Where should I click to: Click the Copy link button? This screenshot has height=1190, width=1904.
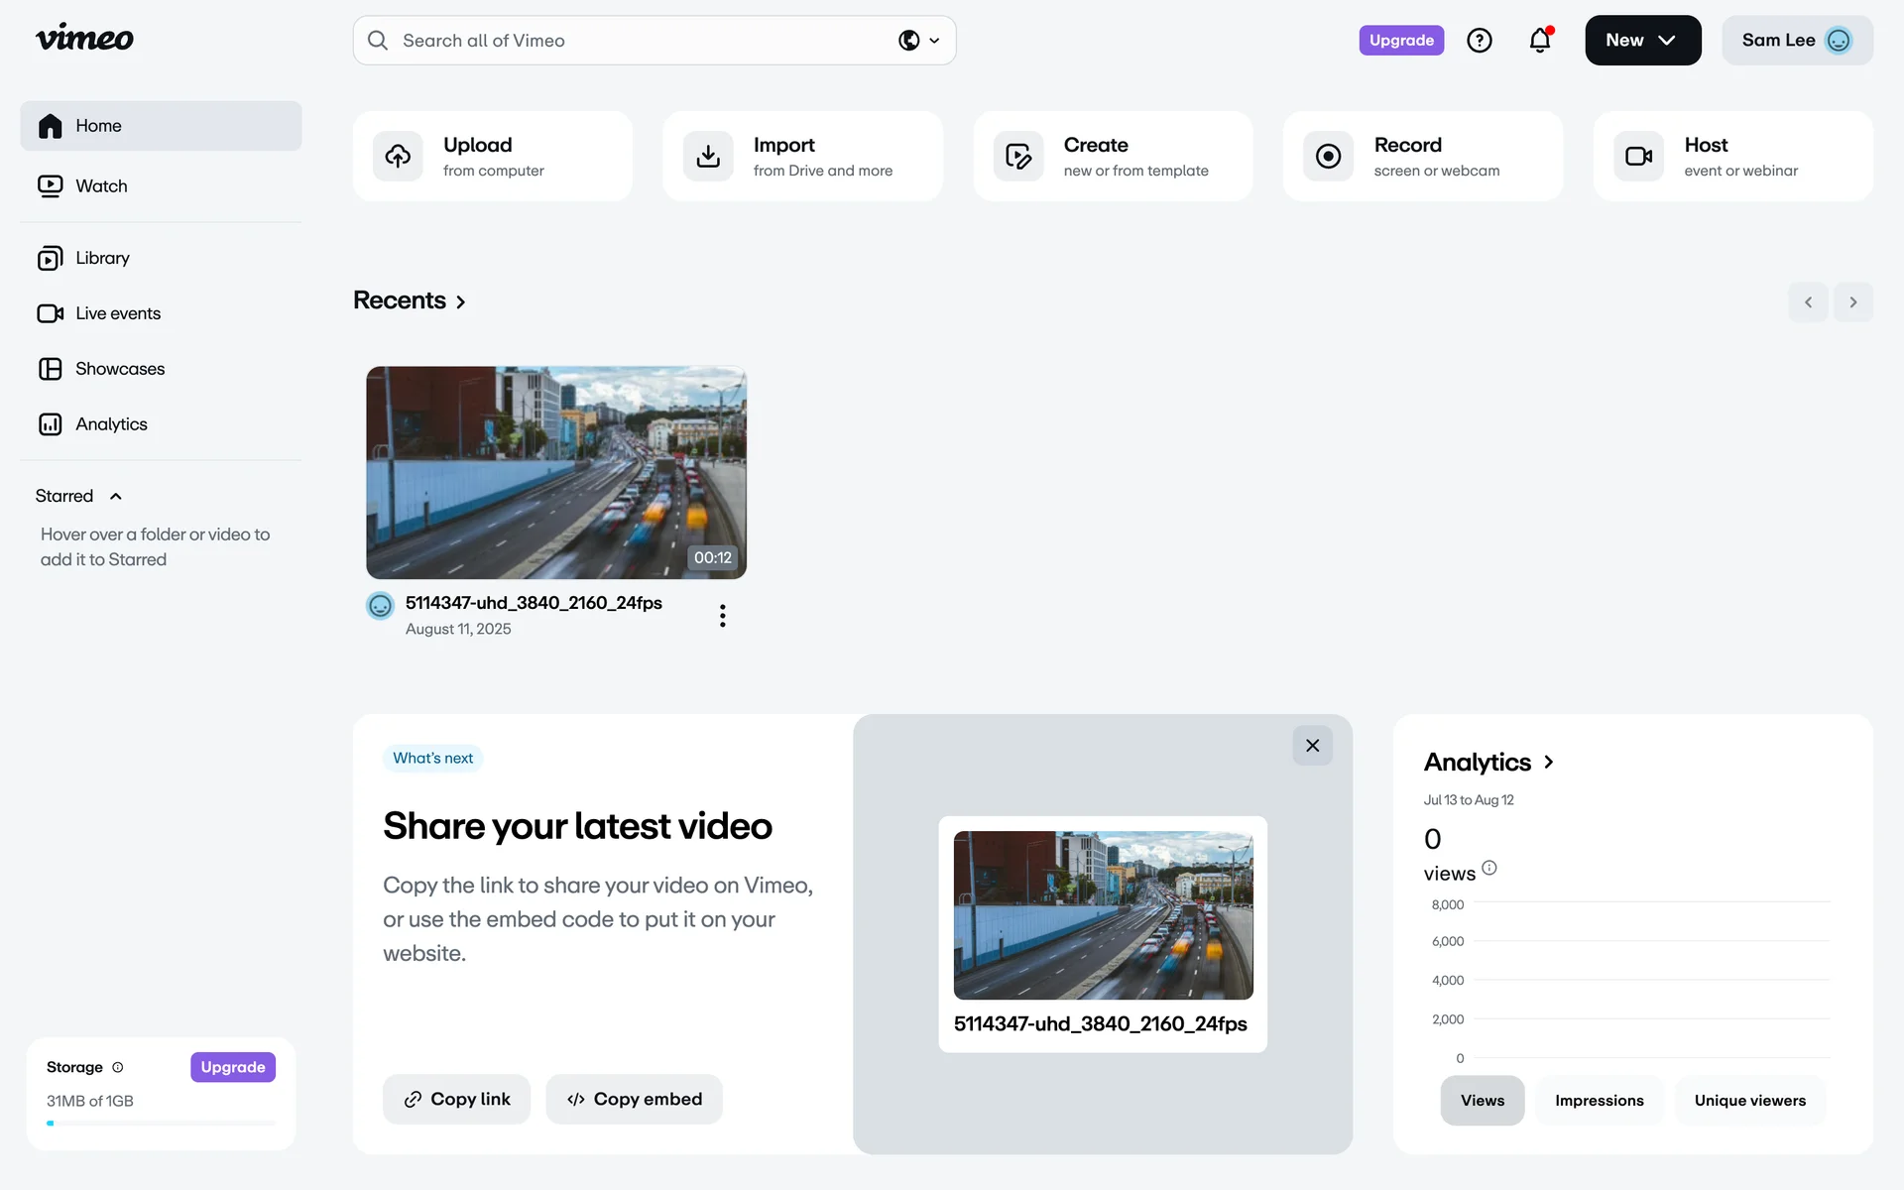pos(456,1099)
